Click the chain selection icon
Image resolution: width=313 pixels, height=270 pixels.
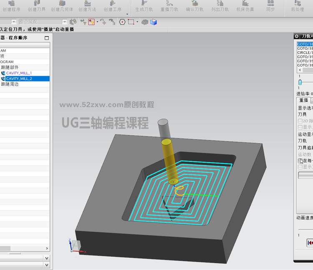coord(112,22)
